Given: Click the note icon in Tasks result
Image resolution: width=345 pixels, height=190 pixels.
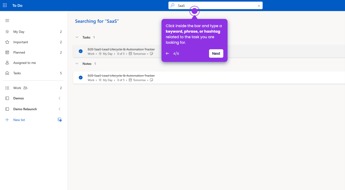Looking at the screenshot, I should coord(152,54).
